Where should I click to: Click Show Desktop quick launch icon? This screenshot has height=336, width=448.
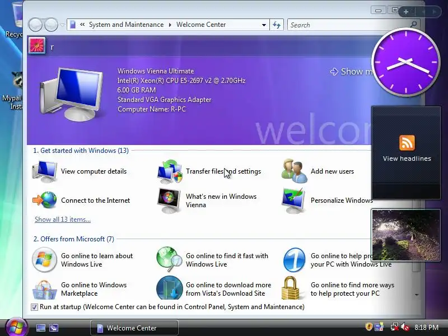(41, 328)
